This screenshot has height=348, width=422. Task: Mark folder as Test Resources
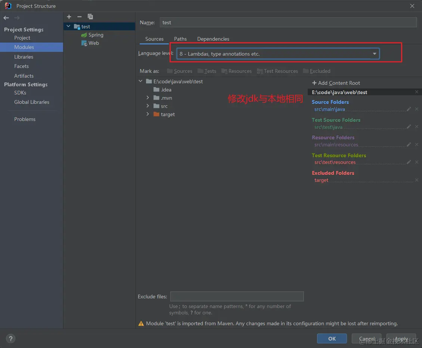277,71
